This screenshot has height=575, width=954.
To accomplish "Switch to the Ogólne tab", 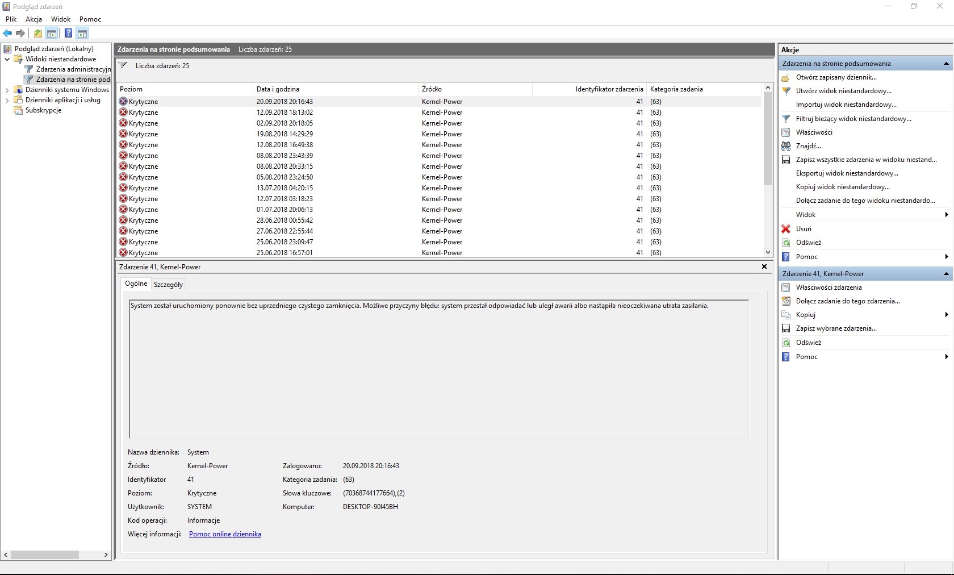I will point(136,284).
